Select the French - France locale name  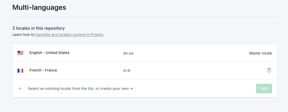pyautogui.click(x=43, y=70)
